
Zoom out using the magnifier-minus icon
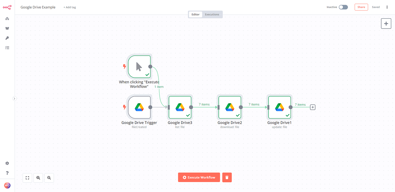(x=49, y=178)
